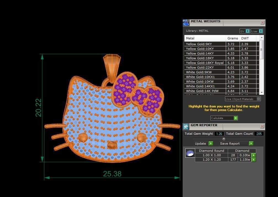This screenshot has width=278, height=197.
Task: Select the Yellow Gold:9KY row
Action: [222, 44]
